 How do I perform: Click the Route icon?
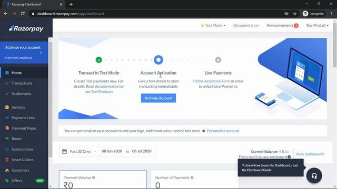coord(7,139)
